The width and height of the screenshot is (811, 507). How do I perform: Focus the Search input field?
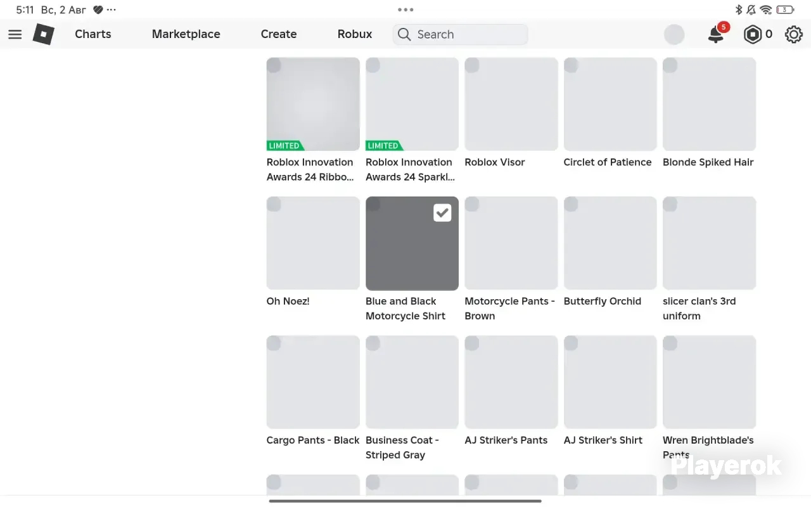tap(461, 34)
